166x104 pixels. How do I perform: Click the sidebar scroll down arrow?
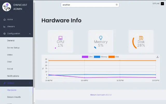coord(34,103)
